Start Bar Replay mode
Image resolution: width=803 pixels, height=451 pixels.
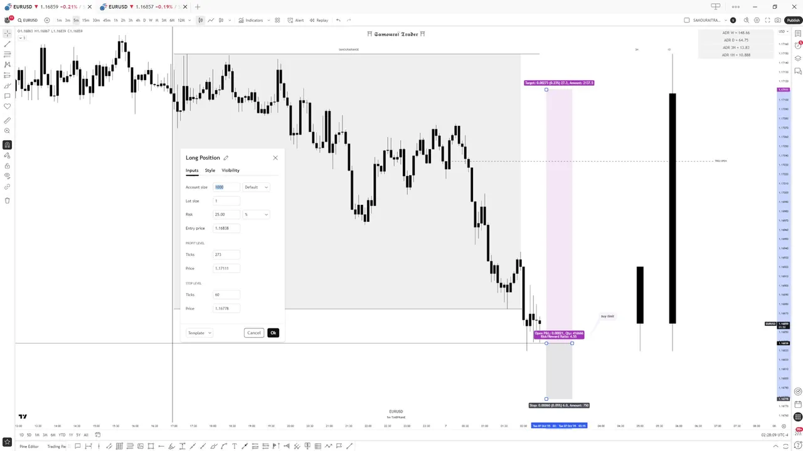(x=319, y=20)
